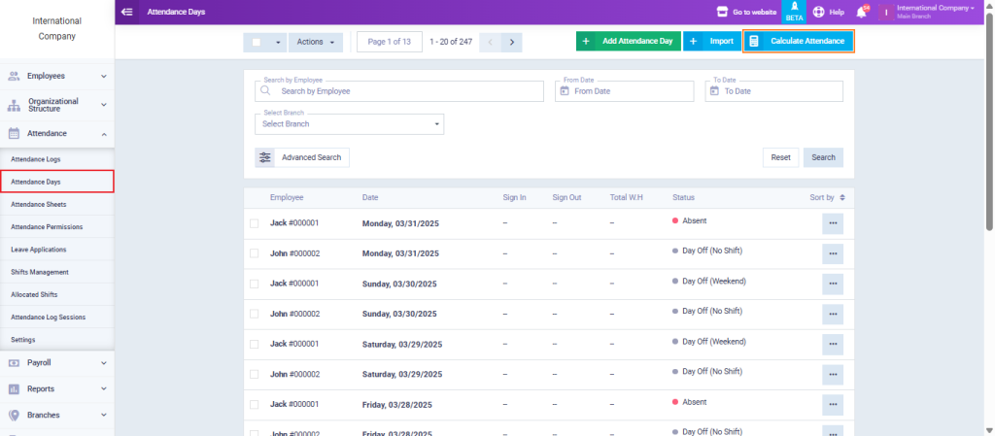Open Shifts Management in sidebar

[57, 272]
